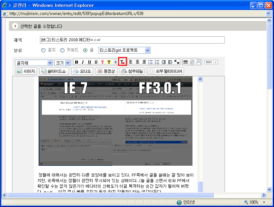Open the EDIT mode dropdown
The width and height of the screenshot is (274, 207).
211,62
